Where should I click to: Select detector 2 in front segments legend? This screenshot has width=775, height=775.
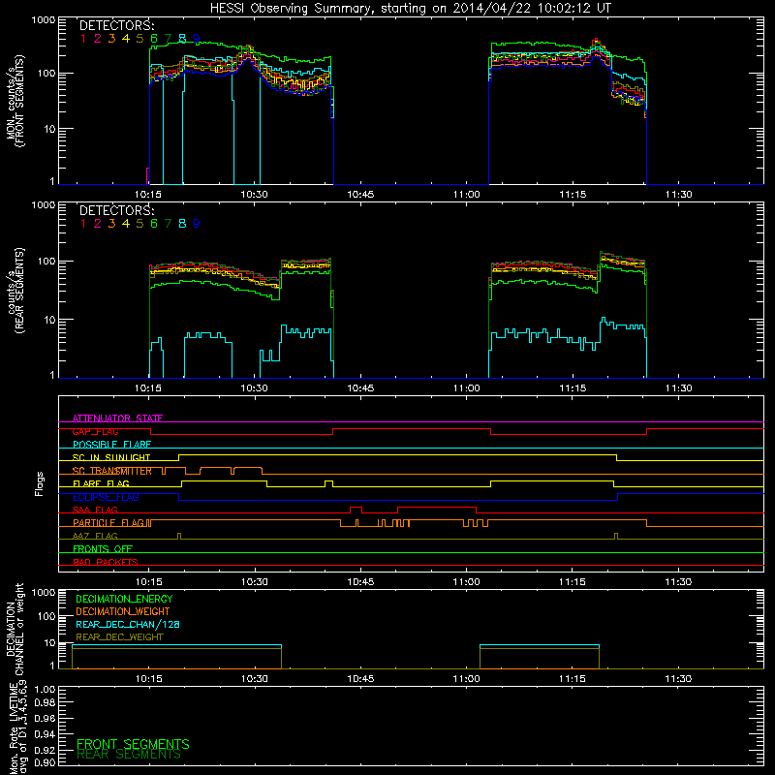pos(98,39)
